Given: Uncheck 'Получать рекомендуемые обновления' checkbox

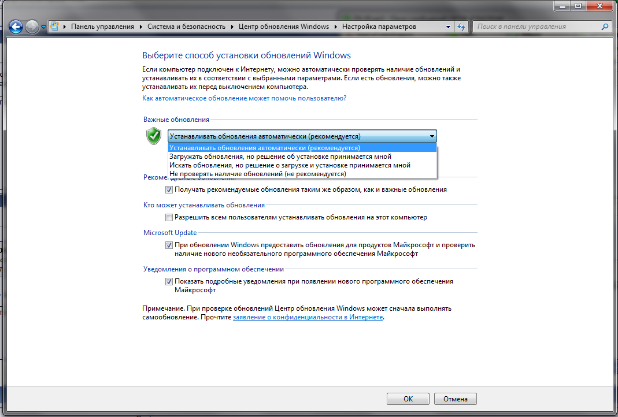Looking at the screenshot, I should click(x=169, y=189).
